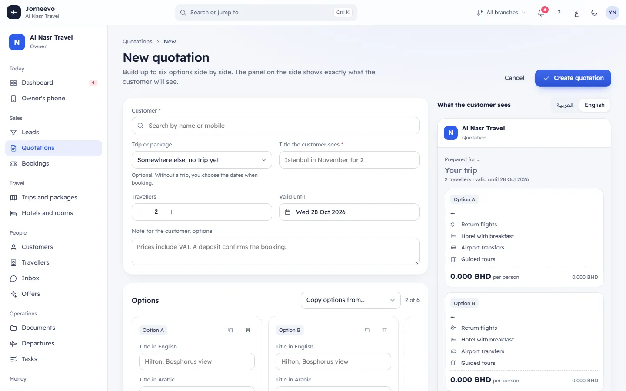Go back via Quotations breadcrumb

(137, 42)
